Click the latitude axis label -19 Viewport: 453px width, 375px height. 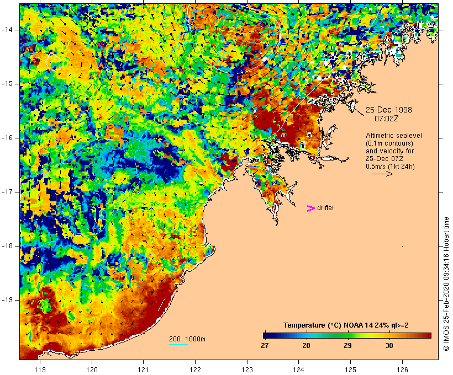(7, 300)
